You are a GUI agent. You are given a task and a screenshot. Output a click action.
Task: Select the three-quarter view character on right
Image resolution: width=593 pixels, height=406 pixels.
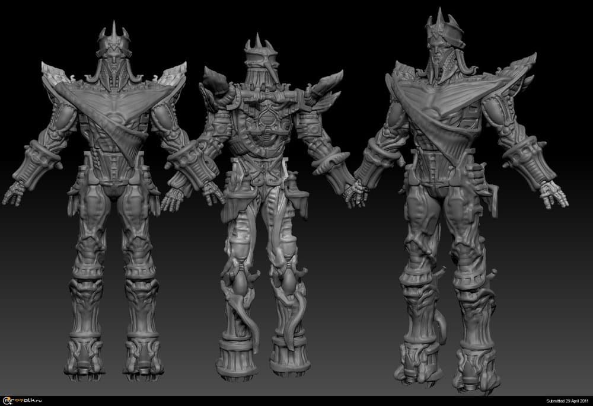click(452, 207)
